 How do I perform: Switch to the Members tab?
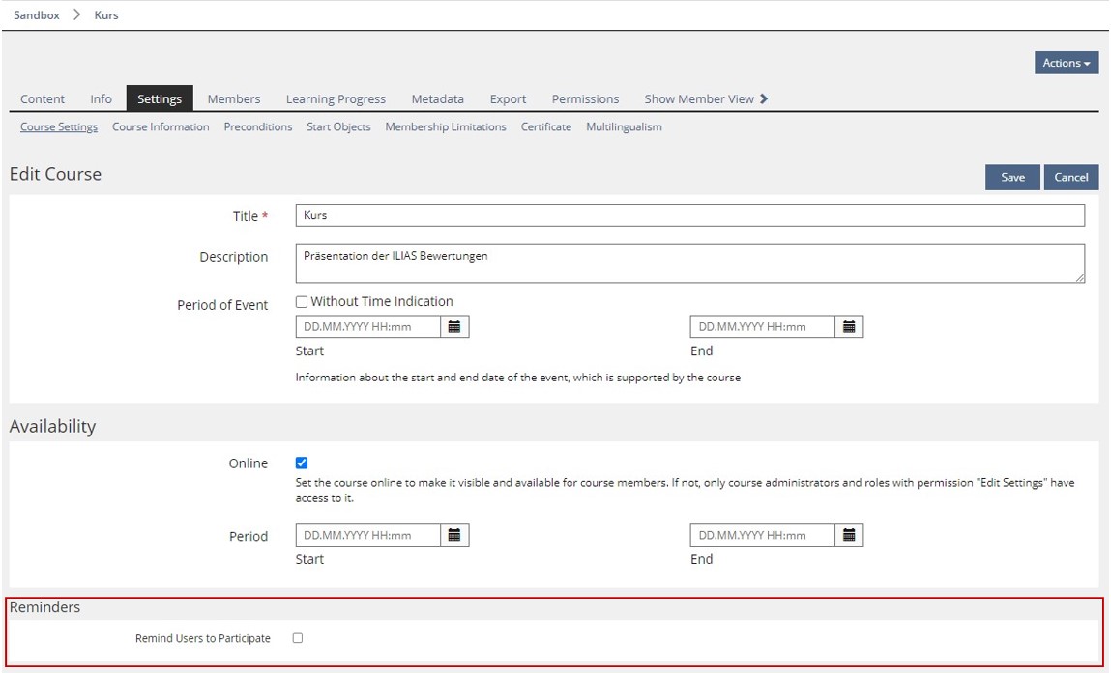(x=234, y=98)
